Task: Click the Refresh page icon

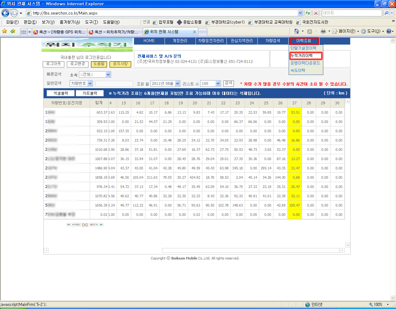Action: pyautogui.click(x=308, y=13)
